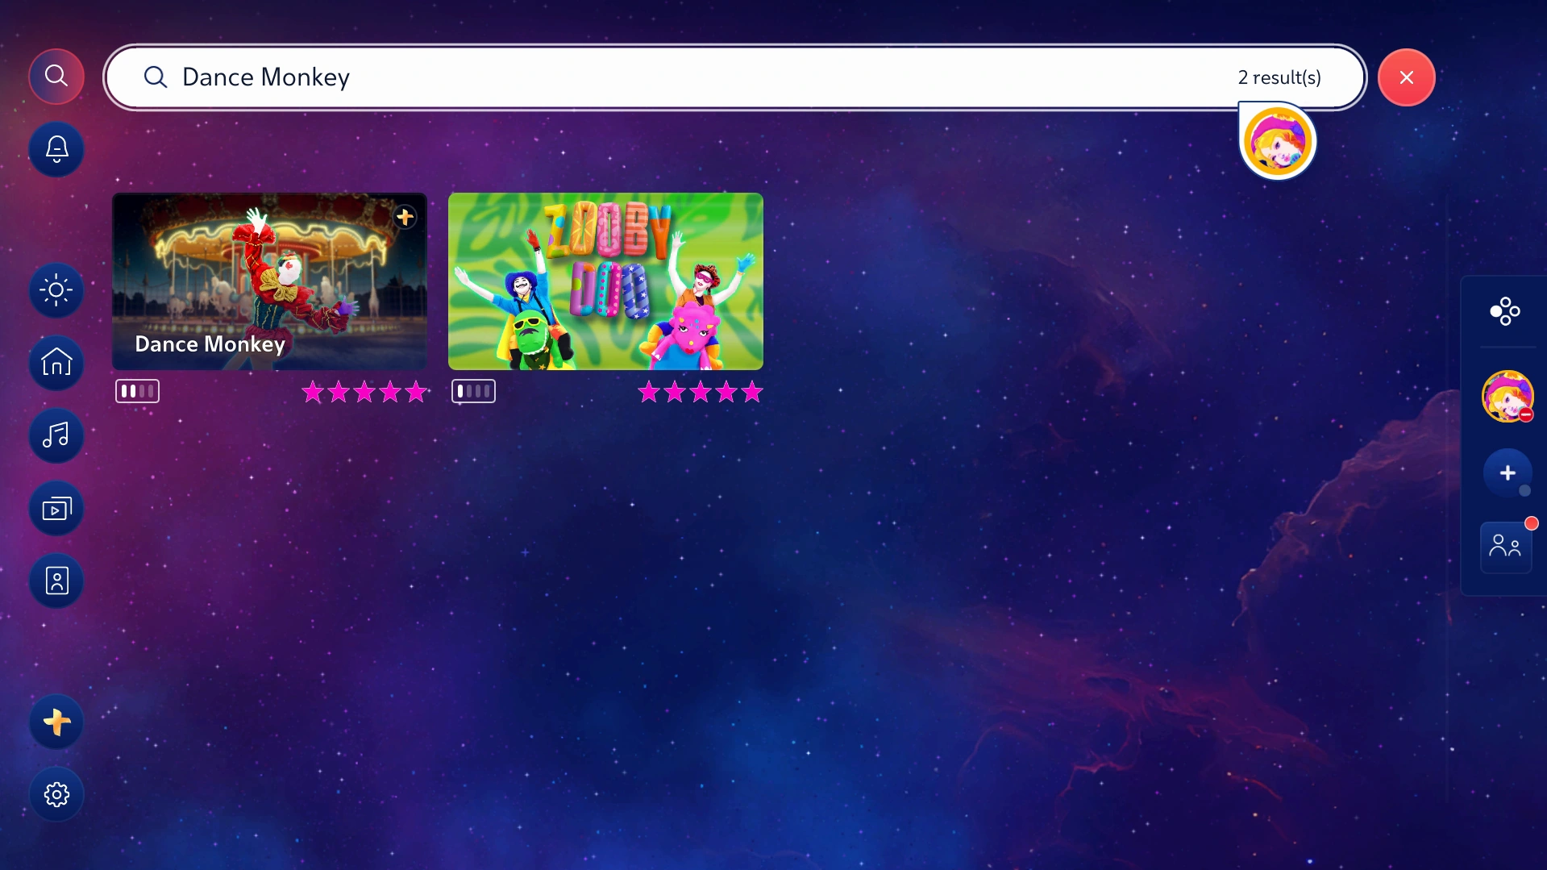The height and width of the screenshot is (870, 1547).
Task: Open your profile card in the sidebar
Action: (56, 581)
